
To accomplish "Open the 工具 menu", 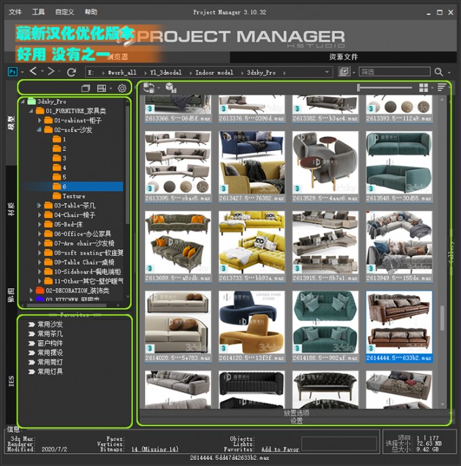I will [38, 12].
